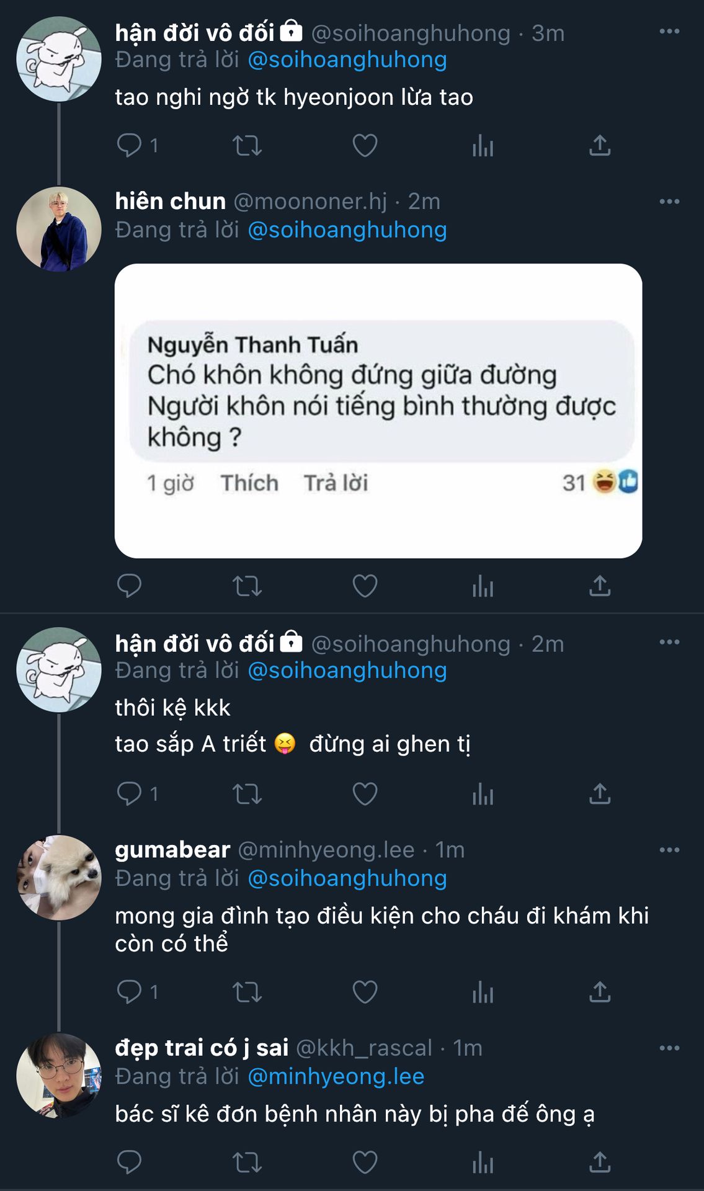Share the first tweet about hyeonjoon
Image resolution: width=704 pixels, height=1191 pixels.
[600, 146]
